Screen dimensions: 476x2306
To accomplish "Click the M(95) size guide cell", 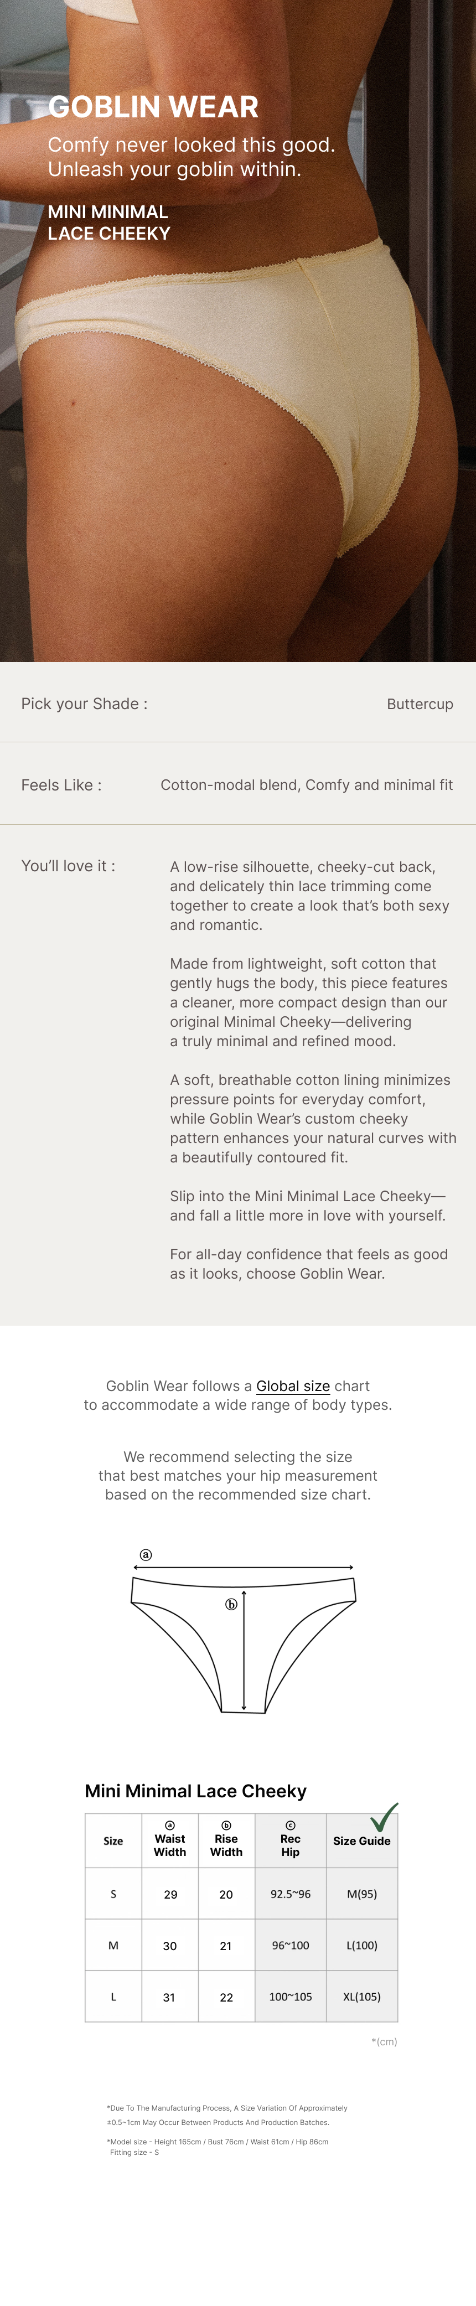I will (x=361, y=1894).
